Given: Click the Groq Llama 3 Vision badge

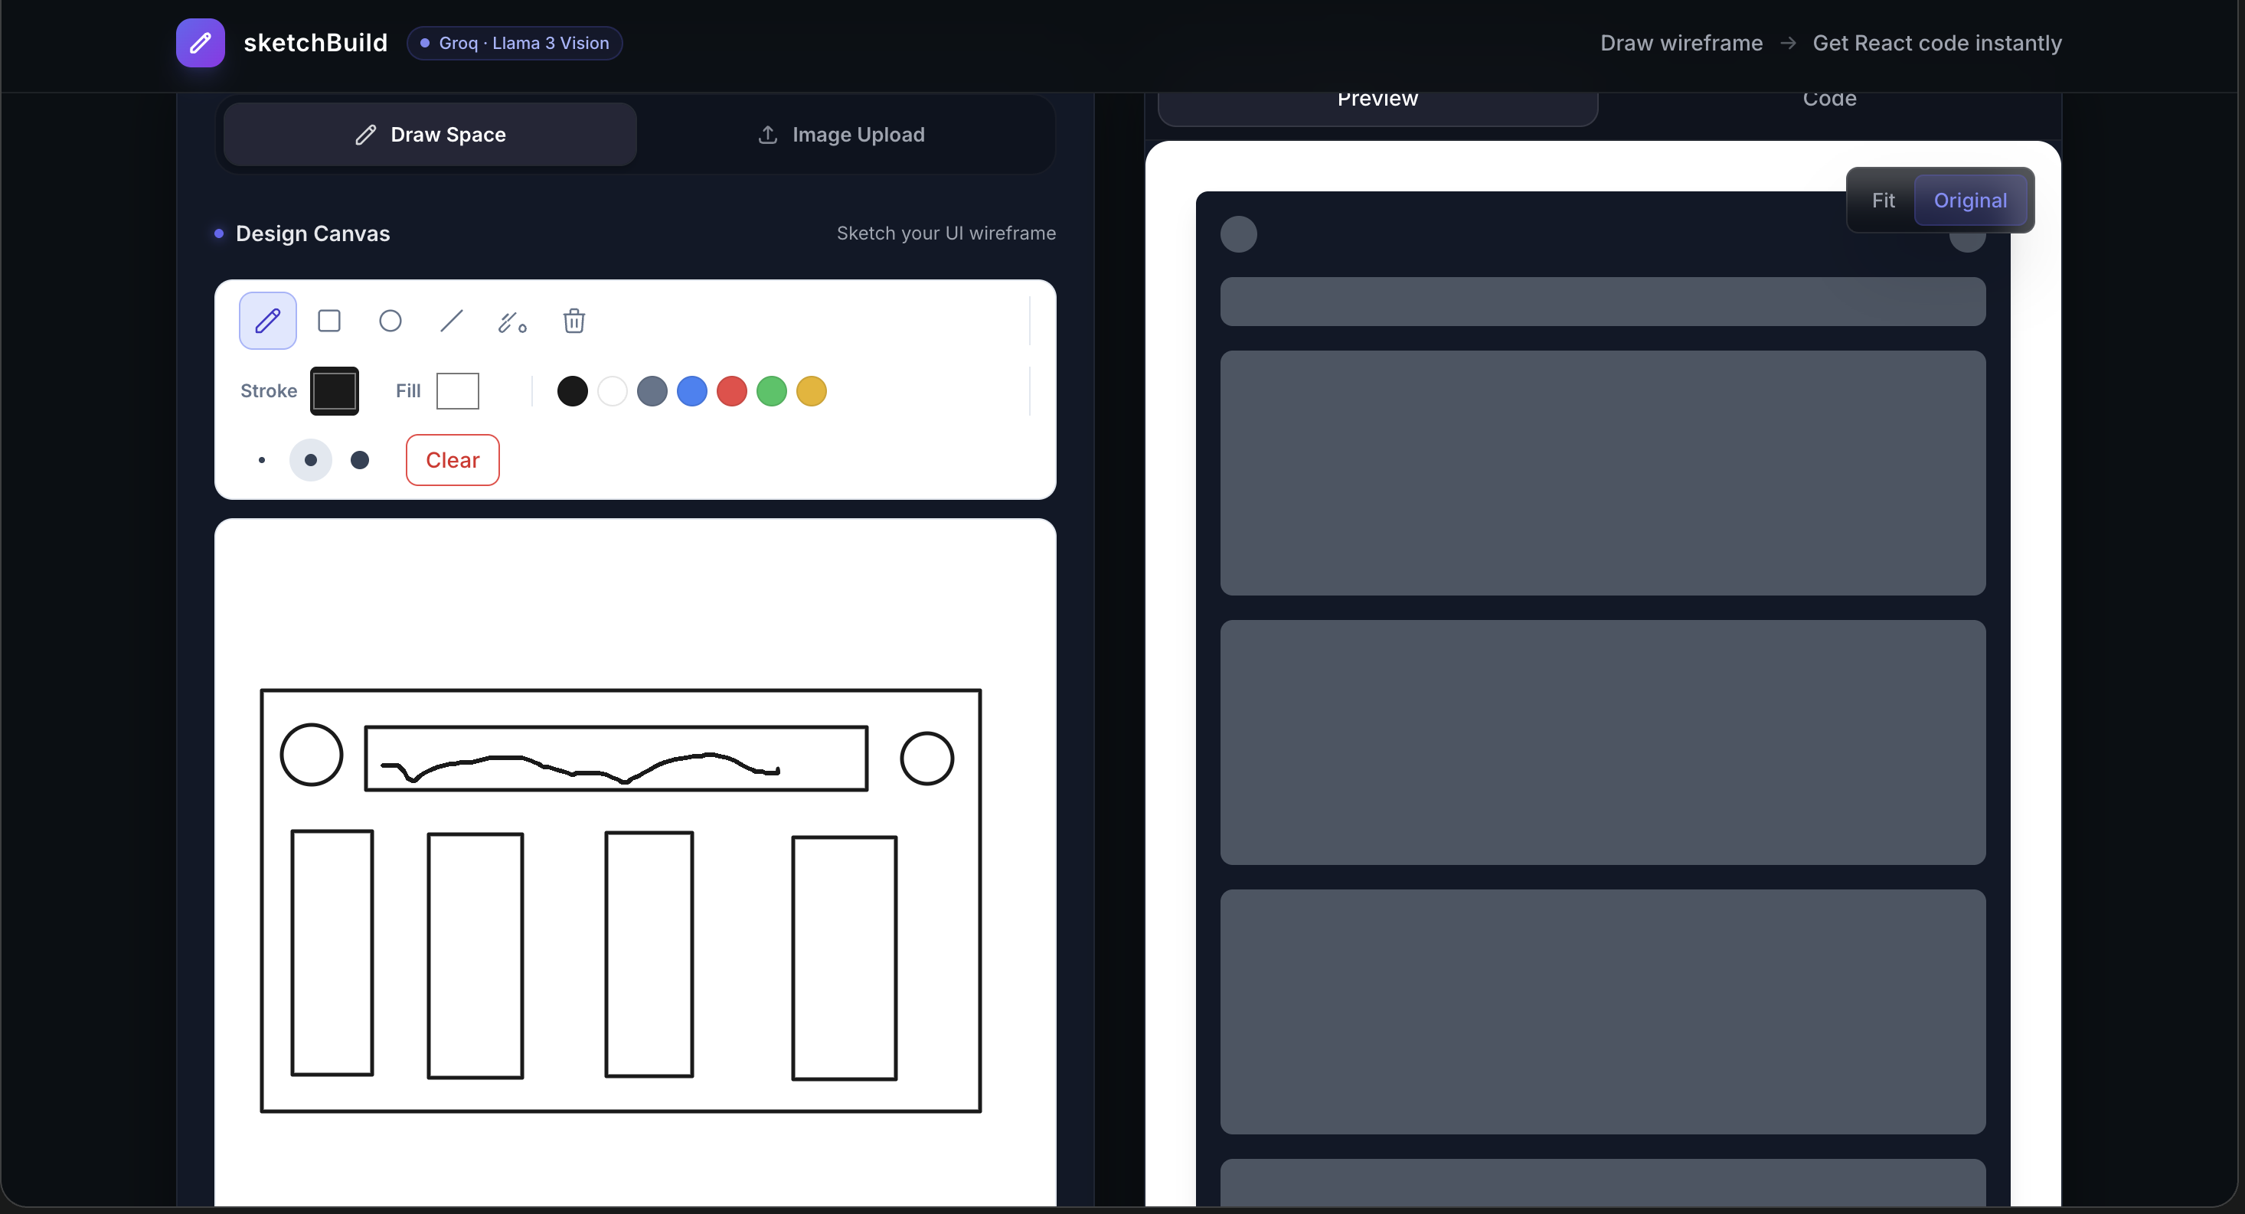Looking at the screenshot, I should click(x=515, y=43).
